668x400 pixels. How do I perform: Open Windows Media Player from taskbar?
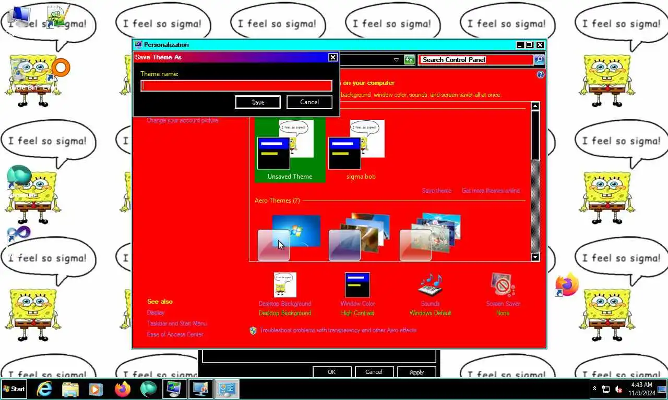pyautogui.click(x=96, y=389)
